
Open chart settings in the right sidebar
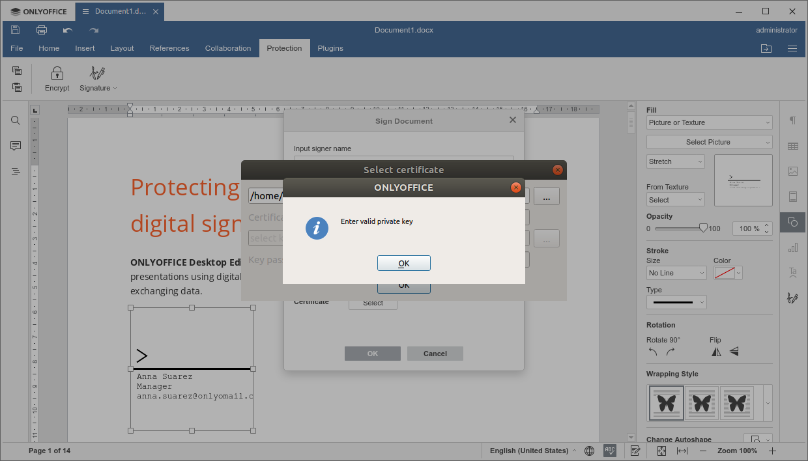(792, 247)
